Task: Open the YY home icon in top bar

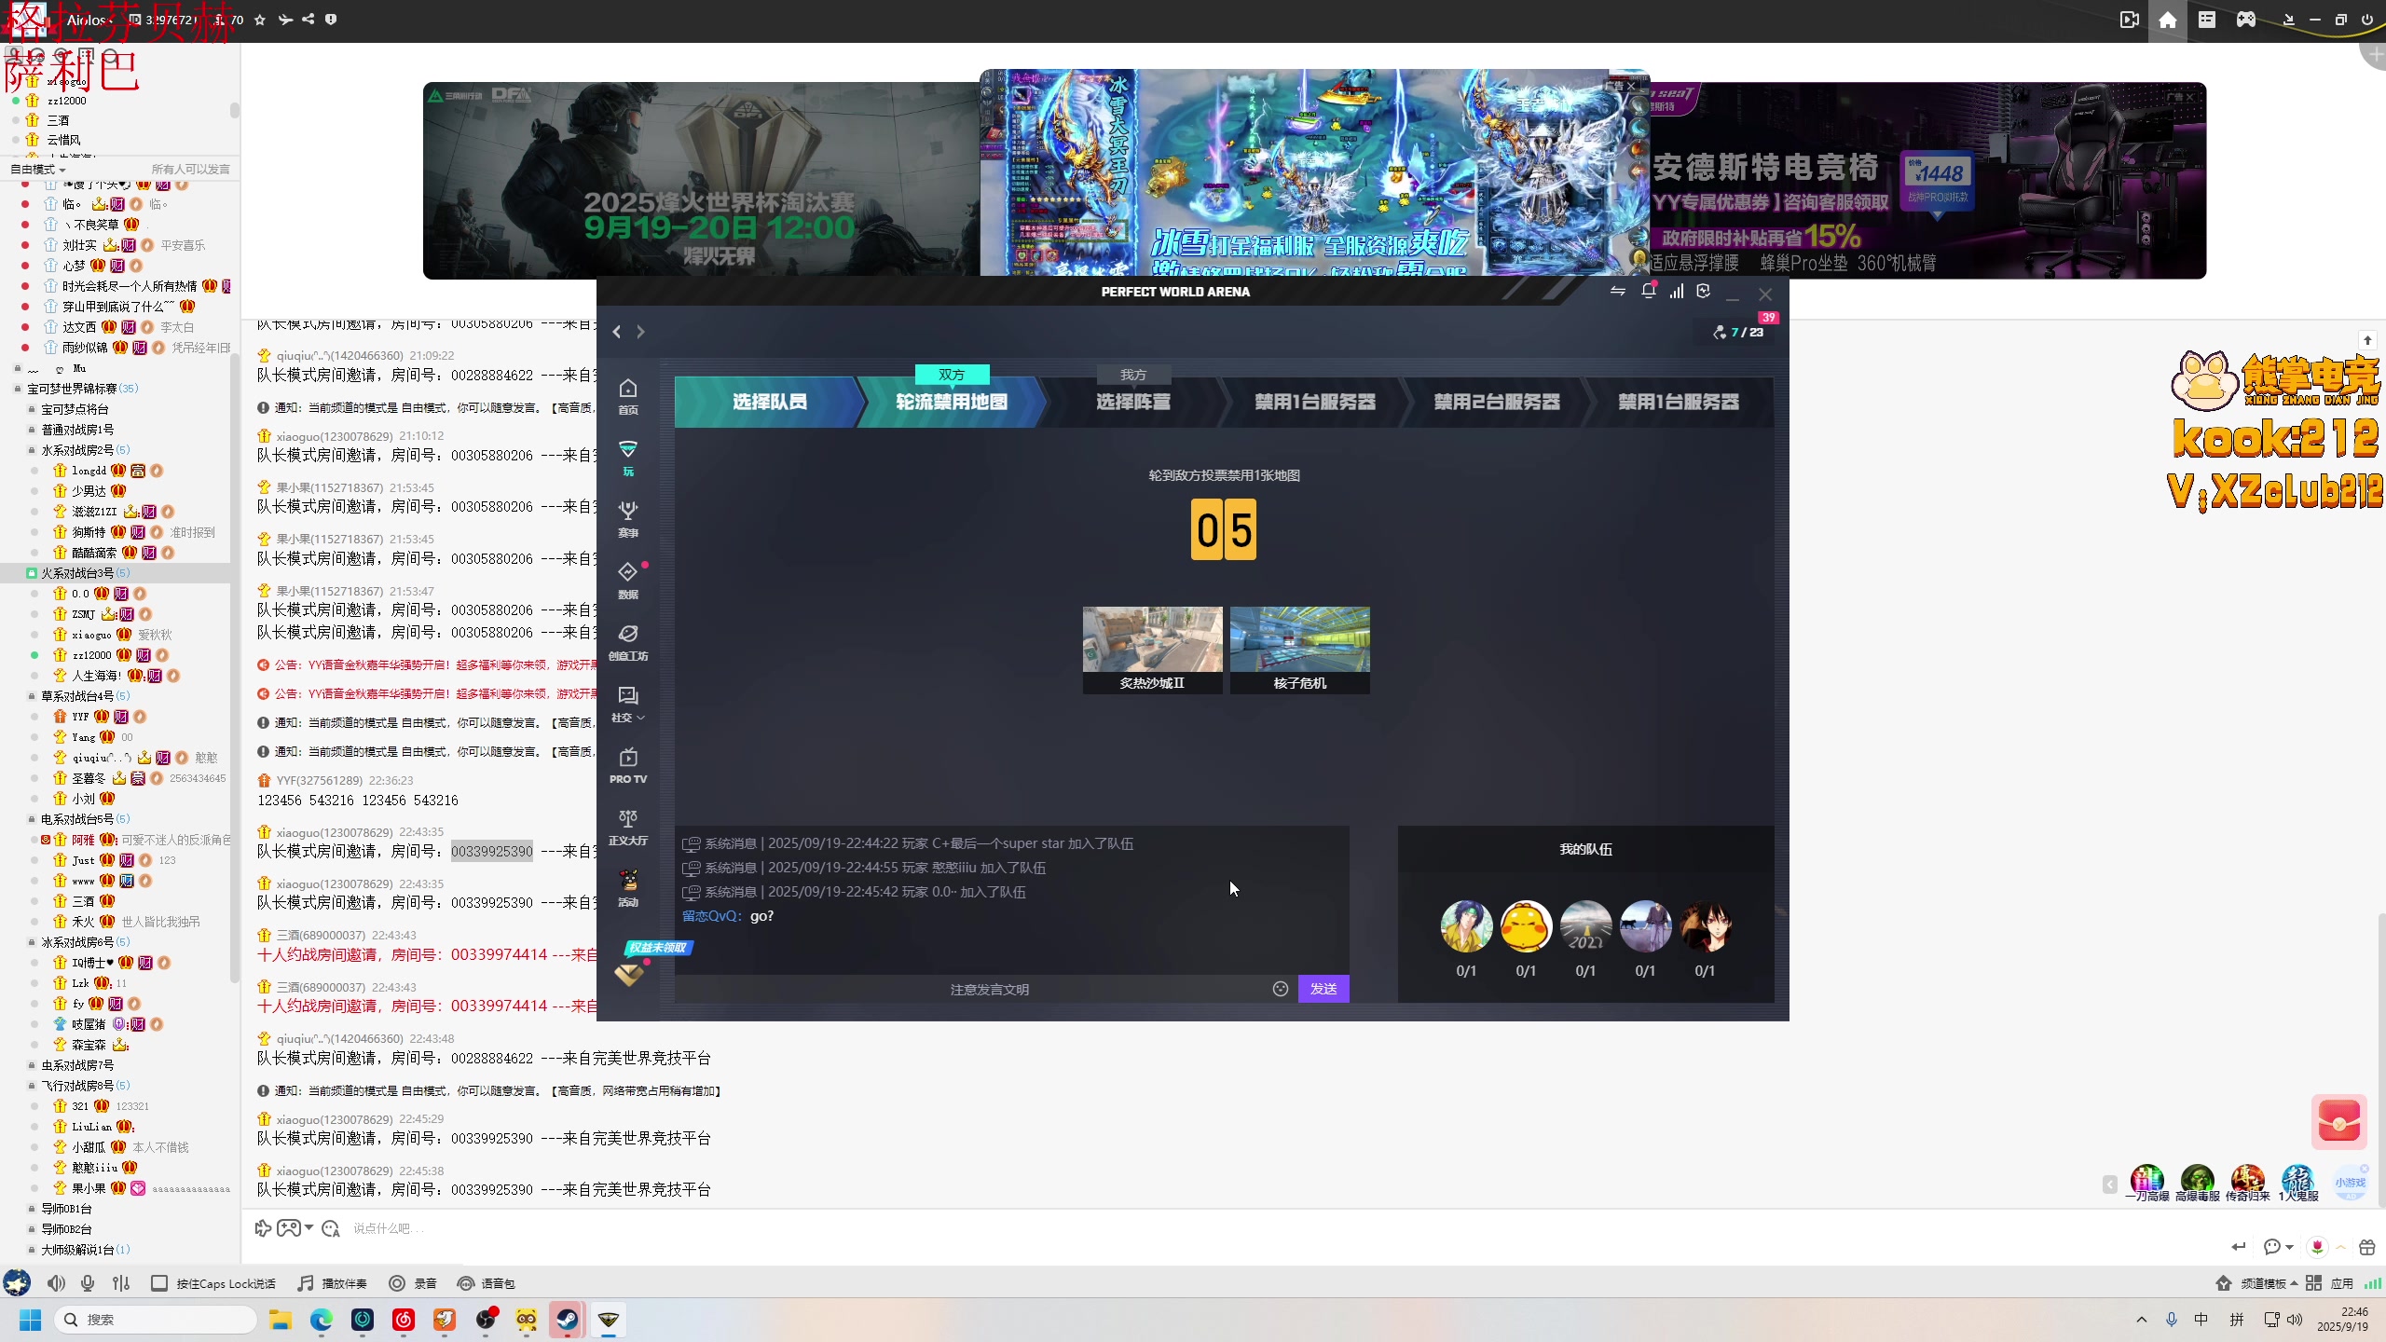Action: [2168, 20]
